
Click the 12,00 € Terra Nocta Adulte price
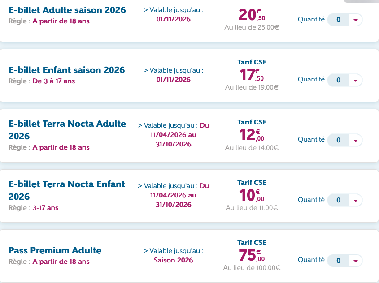pyautogui.click(x=251, y=135)
